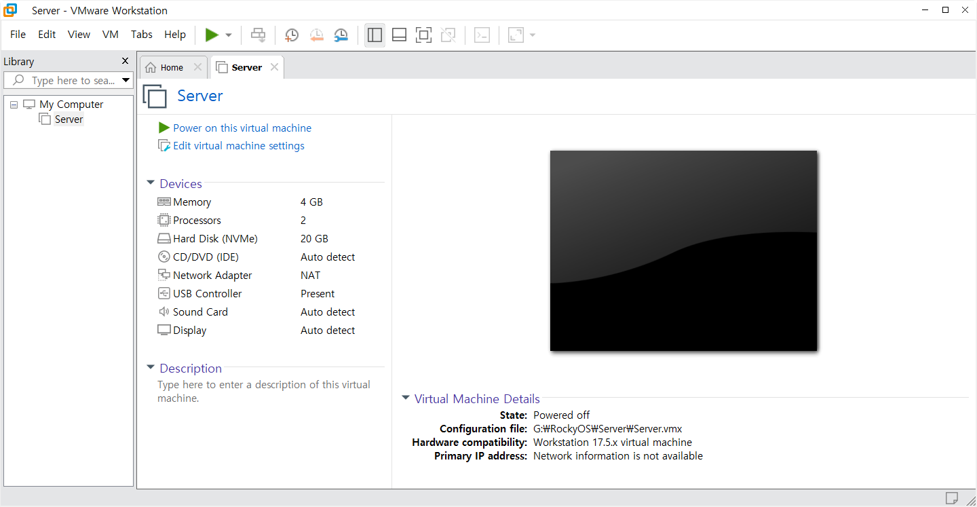Screen dimensions: 977x507
Task: Click the large Server title icon
Action: pos(155,96)
